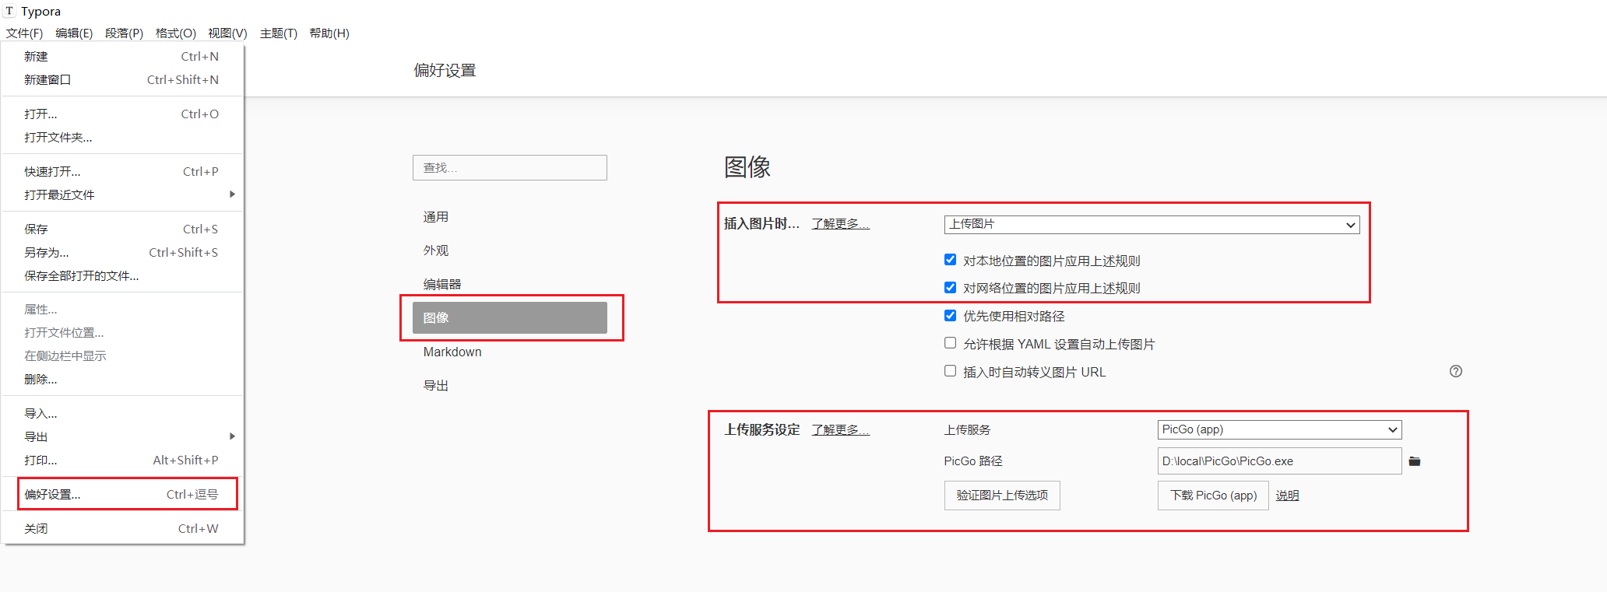Open the 说明 link
Image resolution: width=1607 pixels, height=592 pixels.
[1287, 496]
